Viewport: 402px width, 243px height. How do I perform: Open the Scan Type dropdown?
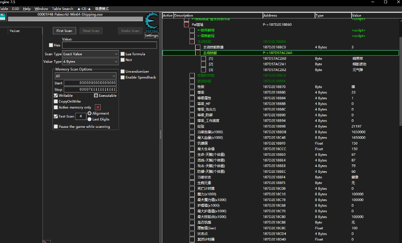point(90,54)
